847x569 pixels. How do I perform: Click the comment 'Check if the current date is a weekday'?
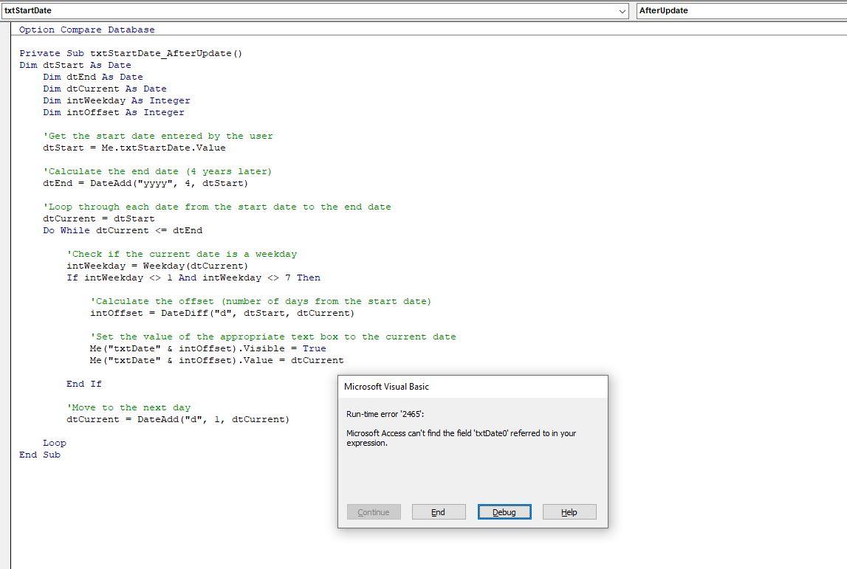(182, 255)
